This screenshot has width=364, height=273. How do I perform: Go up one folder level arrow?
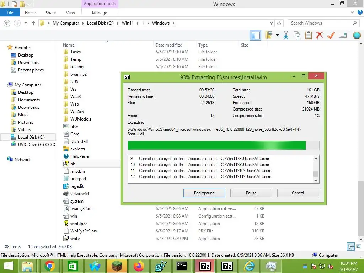(34, 23)
